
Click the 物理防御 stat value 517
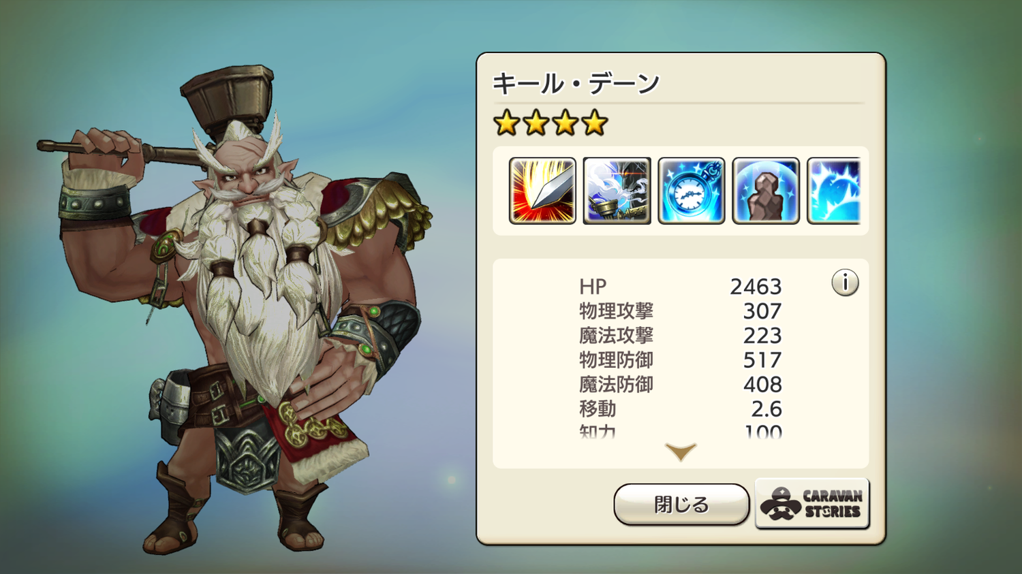762,360
